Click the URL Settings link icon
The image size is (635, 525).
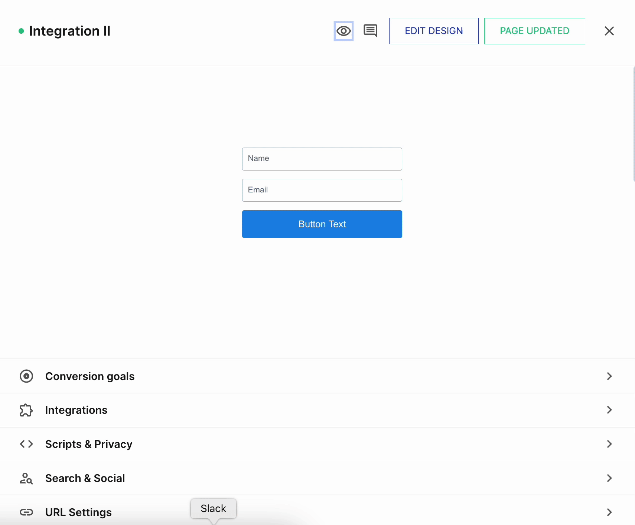(x=26, y=512)
